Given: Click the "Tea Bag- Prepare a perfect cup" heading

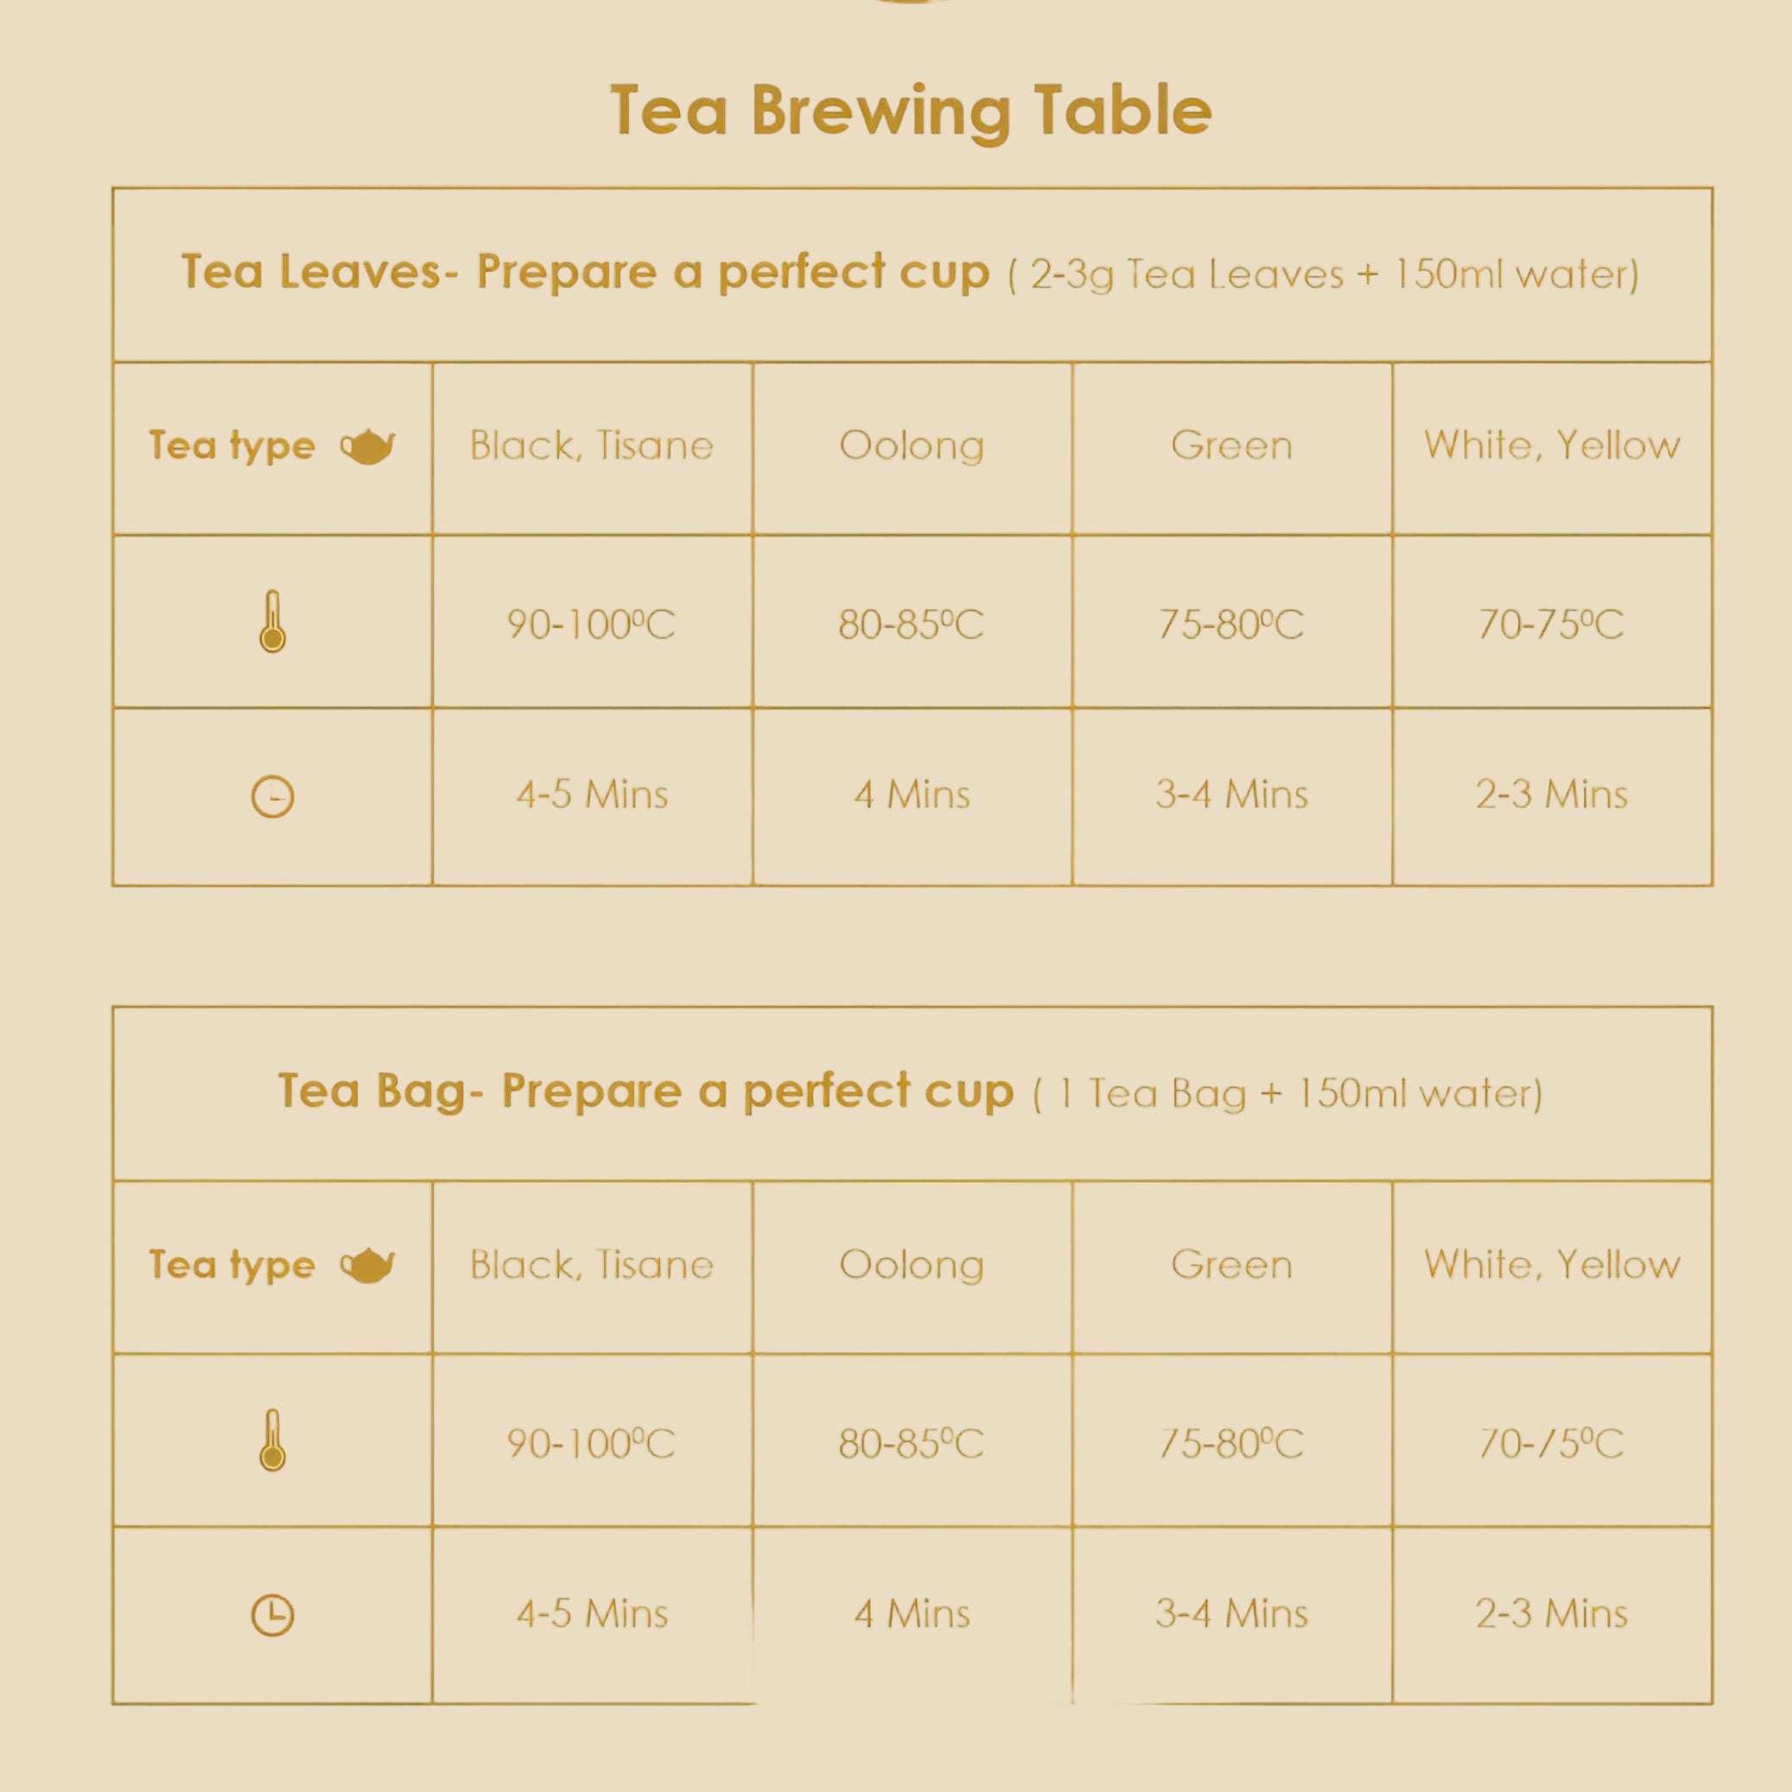Looking at the screenshot, I should pos(645,1092).
